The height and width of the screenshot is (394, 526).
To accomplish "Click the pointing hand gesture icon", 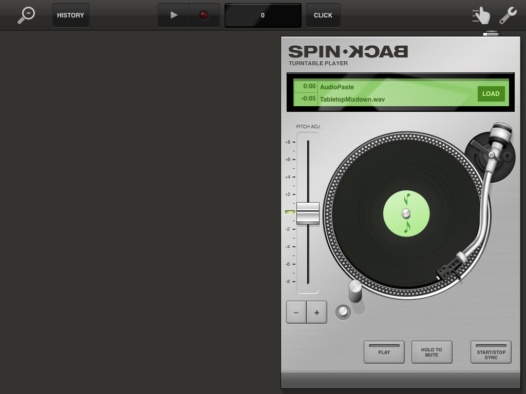I will pyautogui.click(x=481, y=15).
